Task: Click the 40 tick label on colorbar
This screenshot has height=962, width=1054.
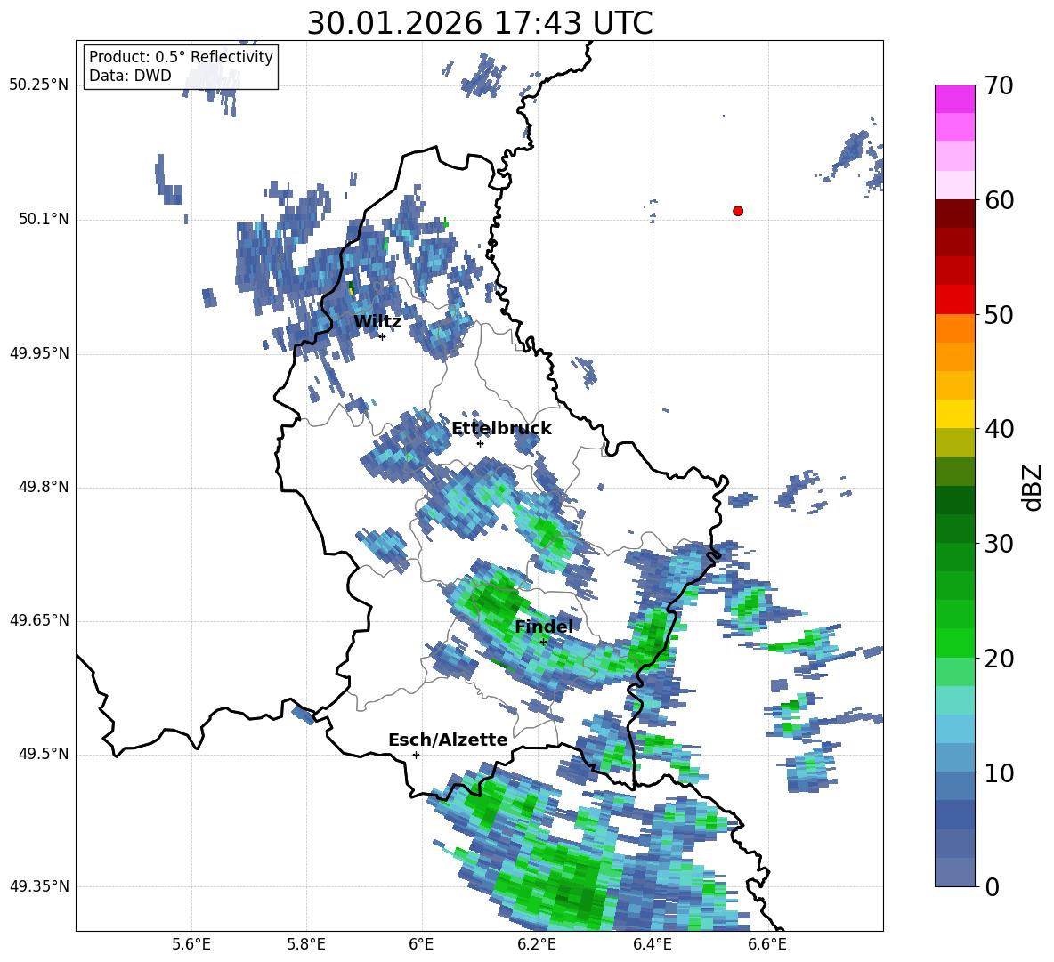Action: (x=999, y=429)
